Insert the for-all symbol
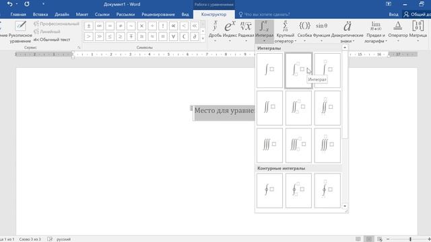The height and width of the screenshot is (242, 431). 173,36
